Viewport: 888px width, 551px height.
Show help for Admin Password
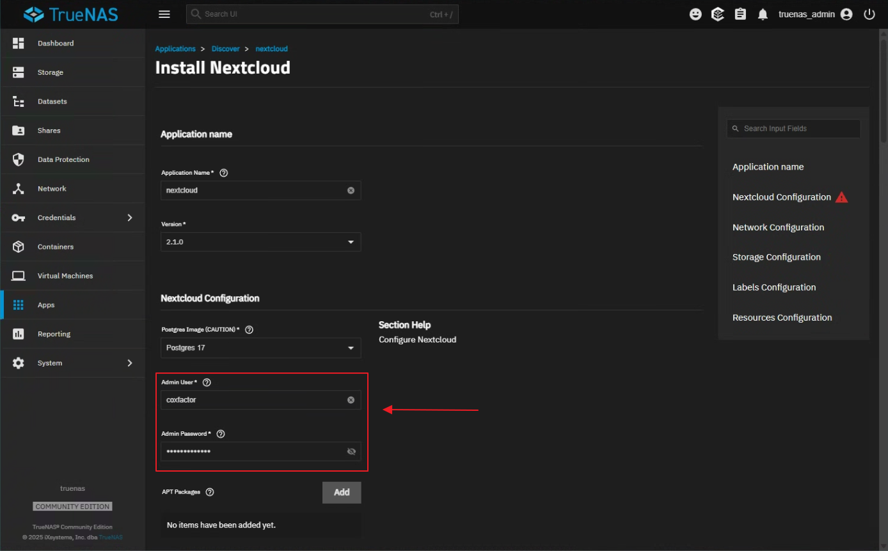(x=221, y=433)
